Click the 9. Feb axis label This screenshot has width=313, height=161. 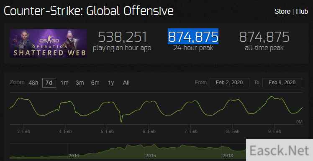point(275,131)
